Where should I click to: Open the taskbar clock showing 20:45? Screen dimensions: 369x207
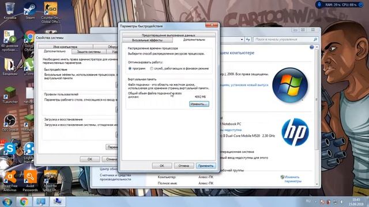[x=356, y=202]
